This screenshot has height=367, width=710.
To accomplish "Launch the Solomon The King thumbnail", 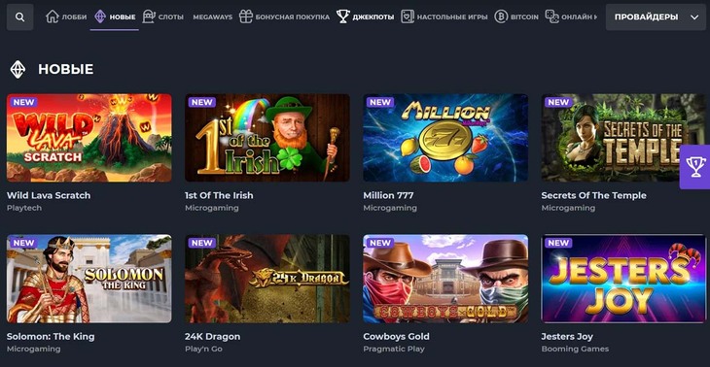I will [x=89, y=279].
